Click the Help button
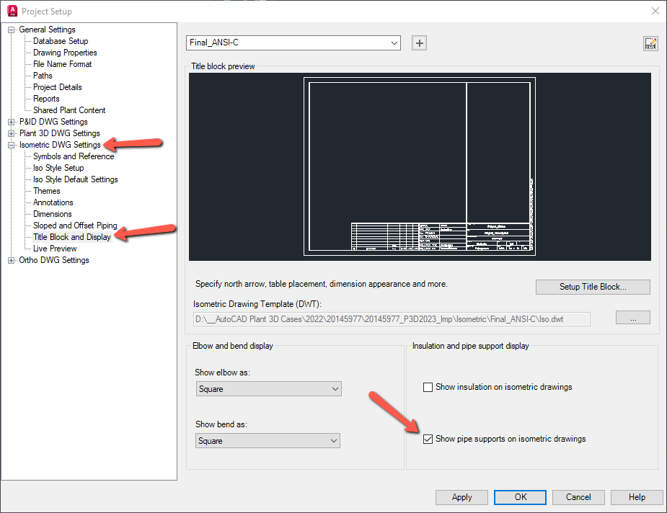The height and width of the screenshot is (513, 667). [636, 497]
